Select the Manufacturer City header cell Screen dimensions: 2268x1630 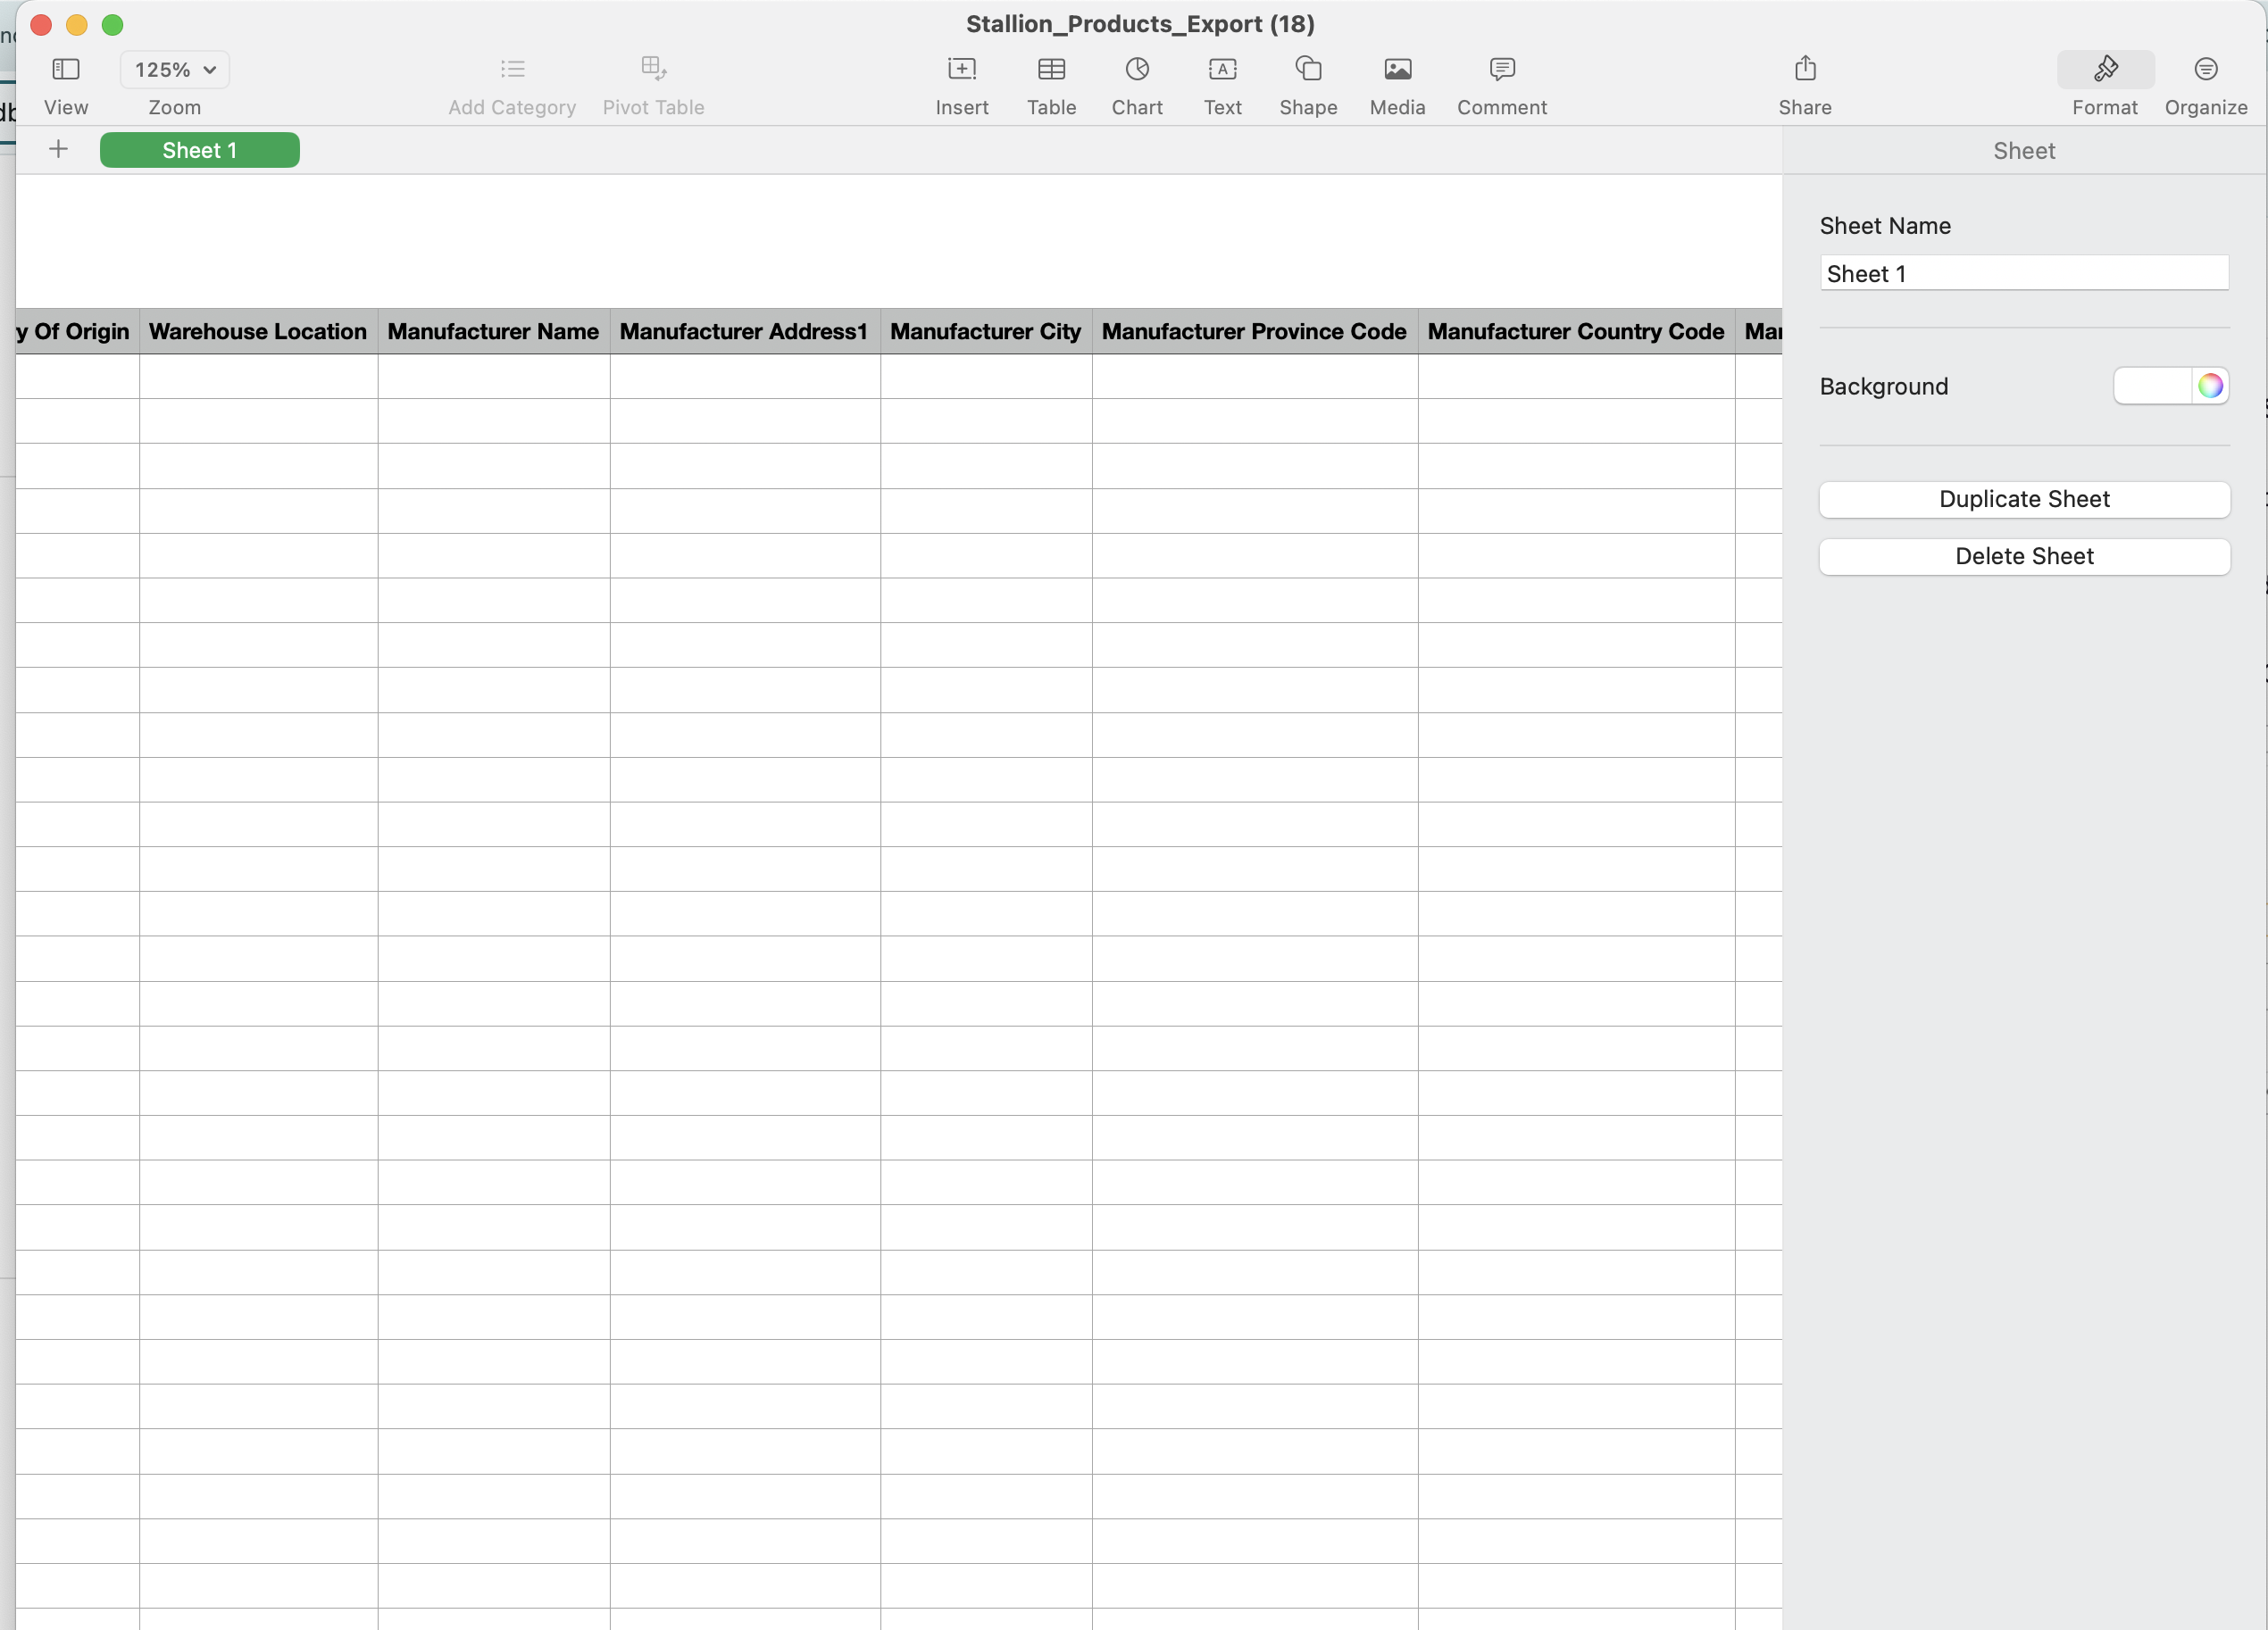986,331
